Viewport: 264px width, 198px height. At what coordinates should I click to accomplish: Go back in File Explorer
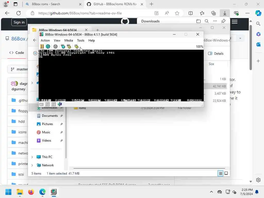(35, 40)
